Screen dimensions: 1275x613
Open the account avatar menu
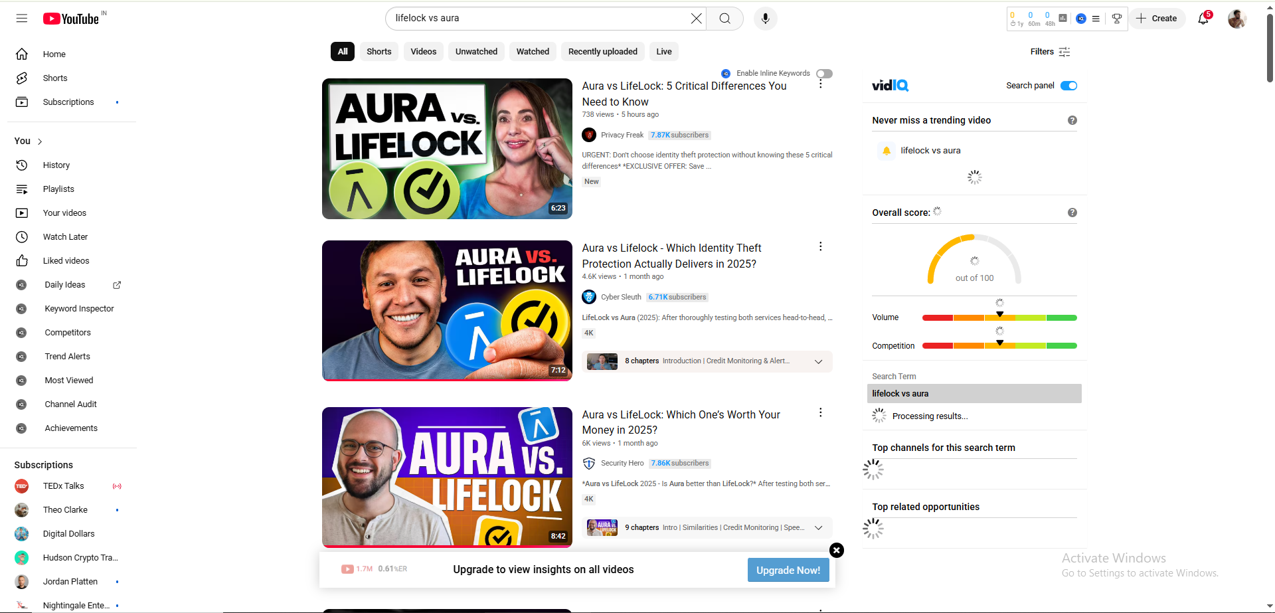click(1236, 19)
